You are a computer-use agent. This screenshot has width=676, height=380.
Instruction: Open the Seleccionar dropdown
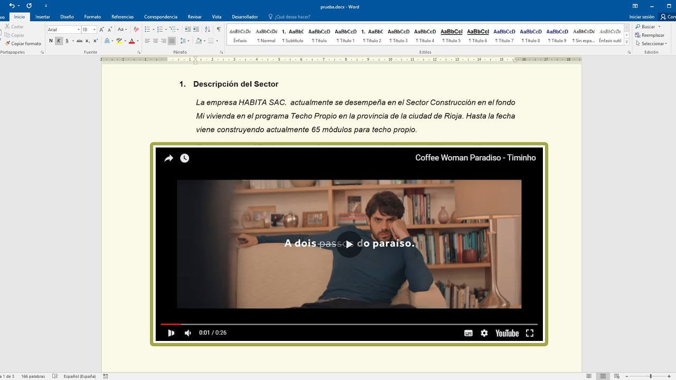coord(651,44)
